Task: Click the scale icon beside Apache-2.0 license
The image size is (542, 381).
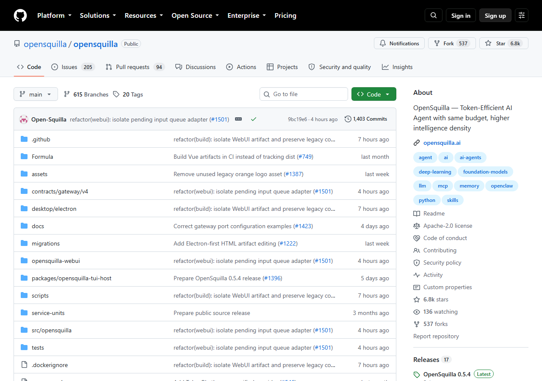Action: [417, 226]
